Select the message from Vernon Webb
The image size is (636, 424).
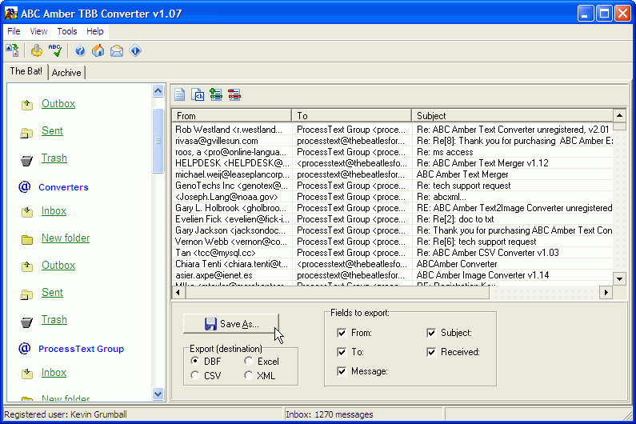392,242
